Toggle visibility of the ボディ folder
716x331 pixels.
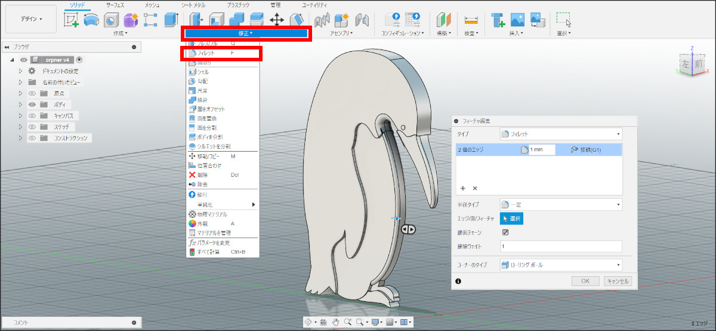32,104
